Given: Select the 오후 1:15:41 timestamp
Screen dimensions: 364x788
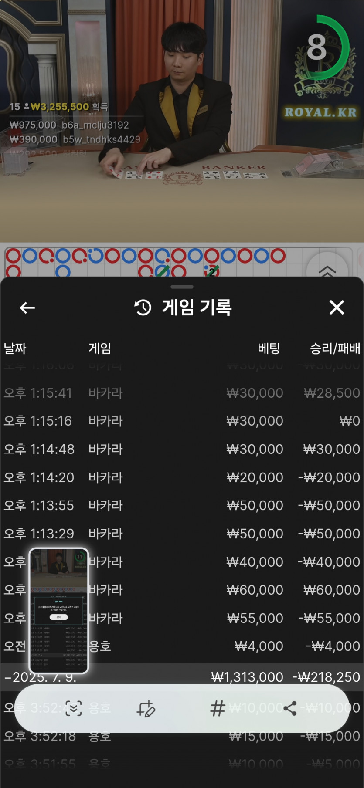Looking at the screenshot, I should 38,393.
